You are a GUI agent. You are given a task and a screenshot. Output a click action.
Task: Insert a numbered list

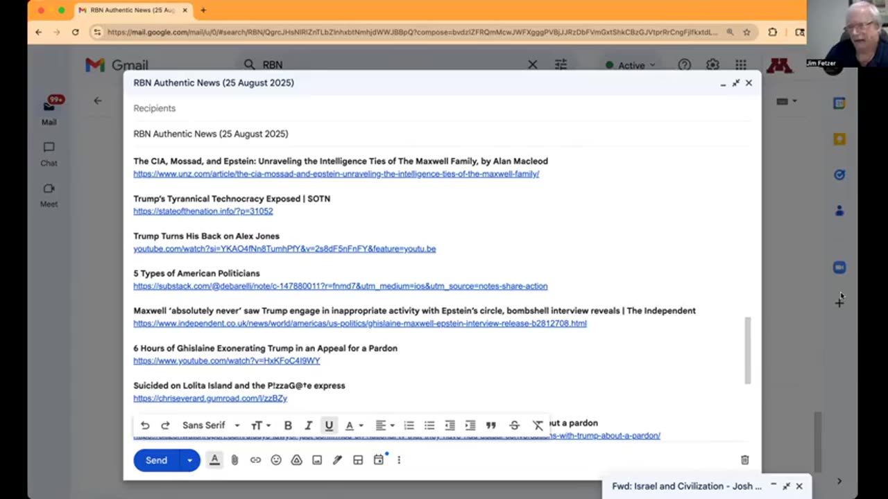pos(409,426)
